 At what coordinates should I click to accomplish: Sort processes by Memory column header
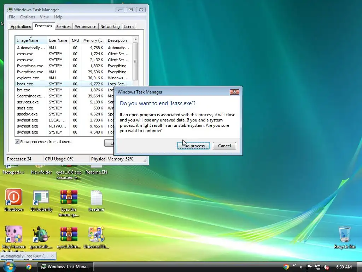[93, 40]
